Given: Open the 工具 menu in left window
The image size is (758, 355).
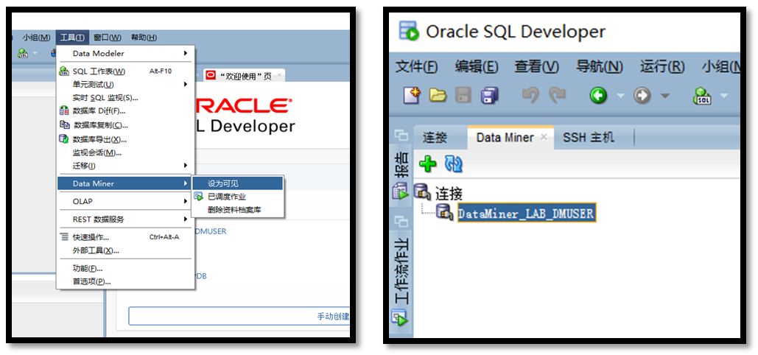Looking at the screenshot, I should click(72, 38).
